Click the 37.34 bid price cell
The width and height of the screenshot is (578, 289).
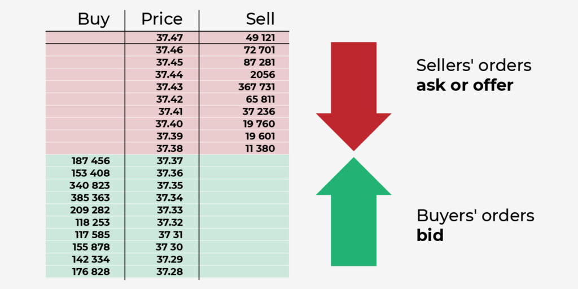[x=169, y=198]
